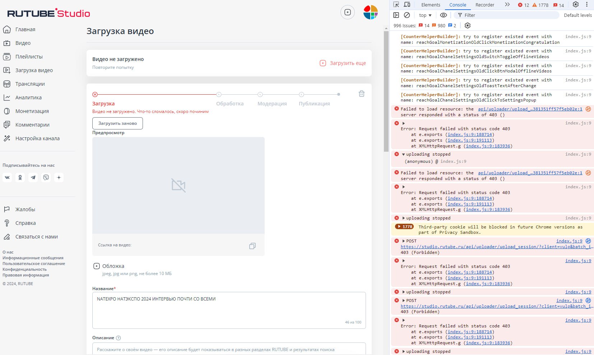The width and height of the screenshot is (594, 355).
Task: Click the Загрузить заново button
Action: (117, 123)
